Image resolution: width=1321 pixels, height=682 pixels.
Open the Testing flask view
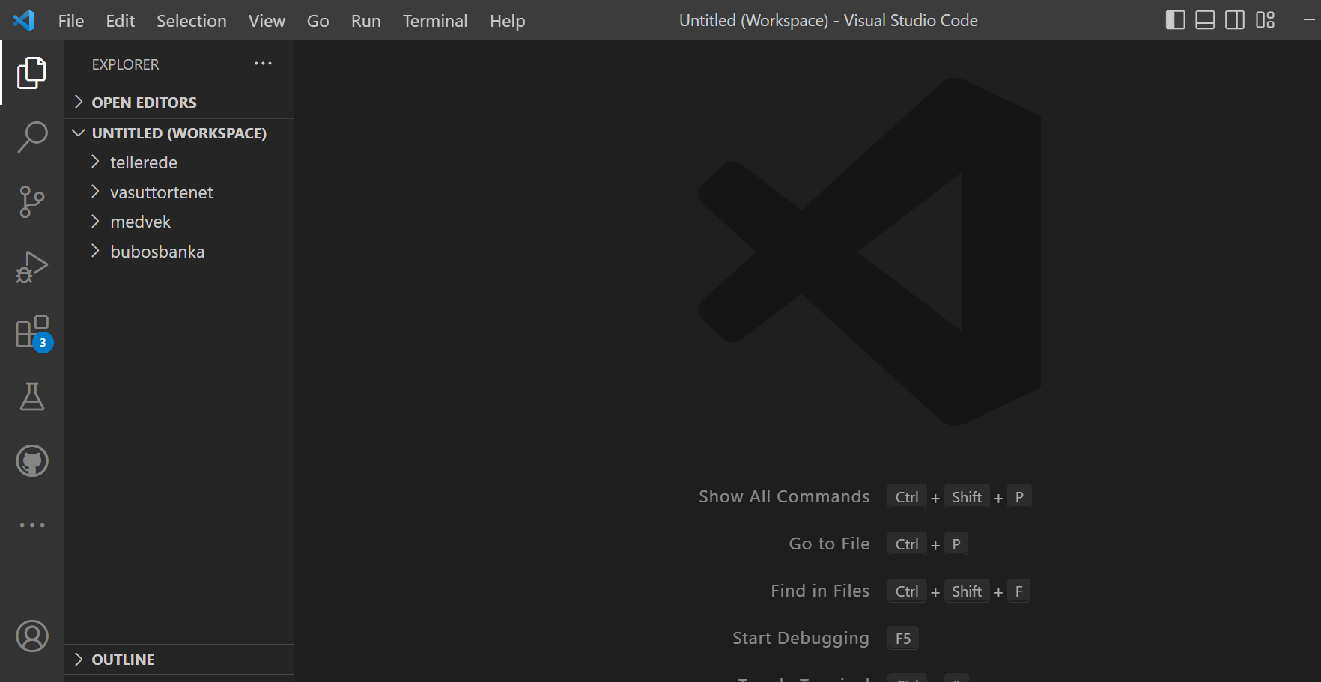[x=32, y=397]
